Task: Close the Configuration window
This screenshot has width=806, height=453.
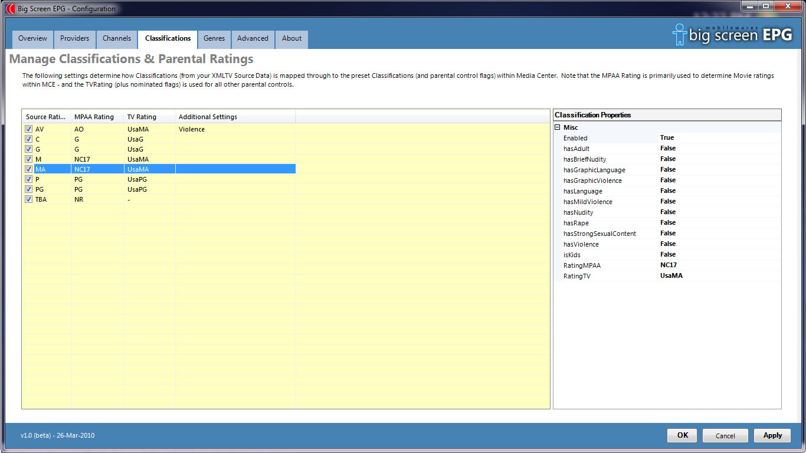Action: coord(788,6)
